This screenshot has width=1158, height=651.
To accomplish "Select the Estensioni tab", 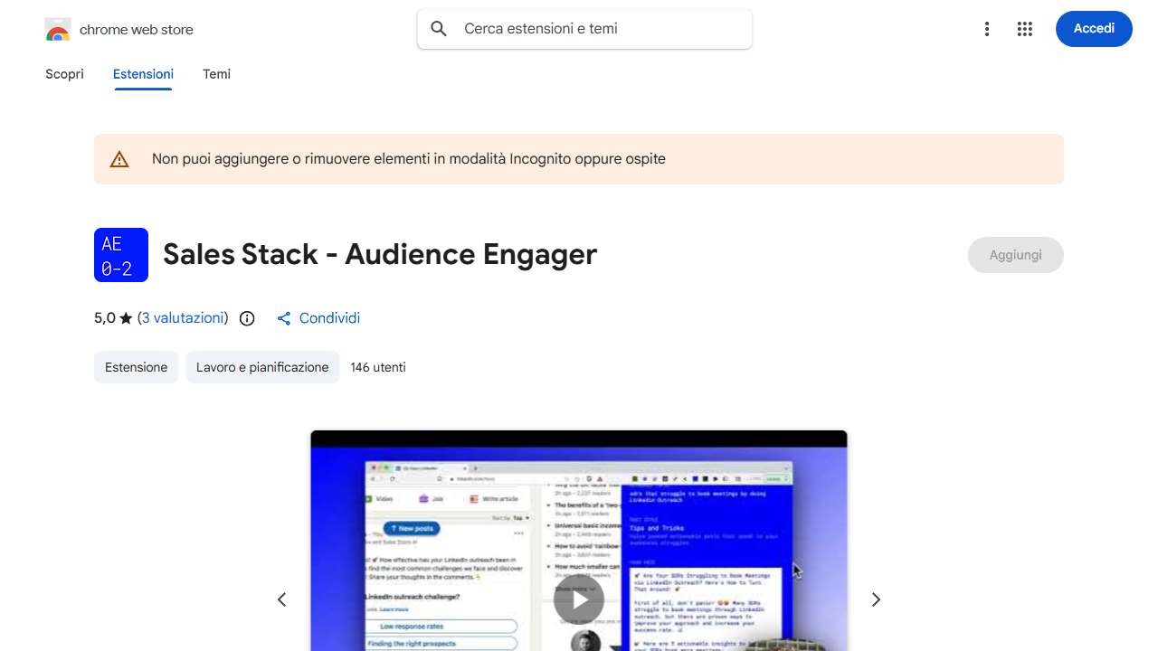I will tap(143, 74).
